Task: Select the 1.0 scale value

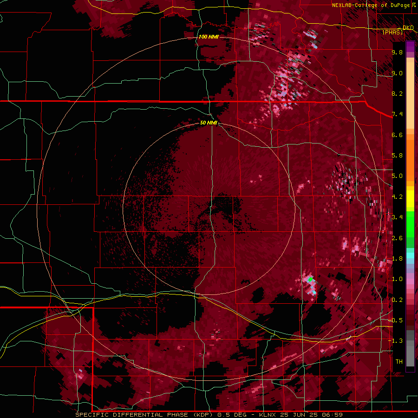Action: pyautogui.click(x=397, y=279)
